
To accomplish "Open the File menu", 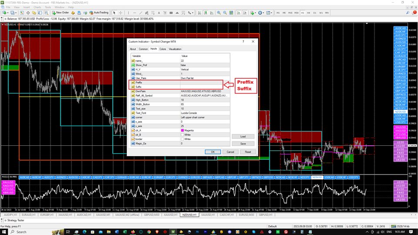I will (x=8, y=7).
